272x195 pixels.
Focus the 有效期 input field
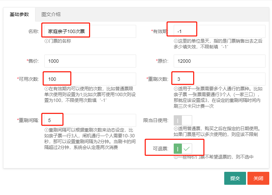click(x=219, y=31)
